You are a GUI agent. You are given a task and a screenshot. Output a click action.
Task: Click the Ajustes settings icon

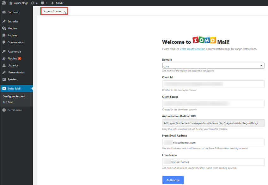[x=4, y=79]
